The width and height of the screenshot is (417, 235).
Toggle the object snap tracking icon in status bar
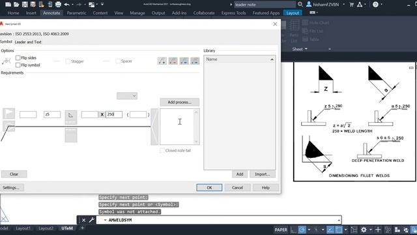(330, 230)
